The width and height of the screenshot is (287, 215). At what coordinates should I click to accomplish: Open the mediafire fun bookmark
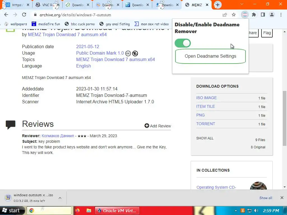[46, 24]
